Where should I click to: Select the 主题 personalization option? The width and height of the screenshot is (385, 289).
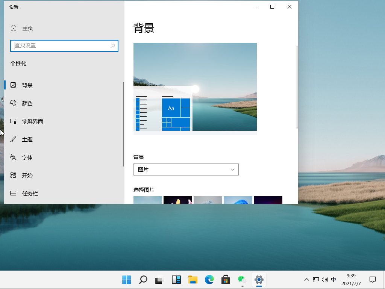[27, 139]
